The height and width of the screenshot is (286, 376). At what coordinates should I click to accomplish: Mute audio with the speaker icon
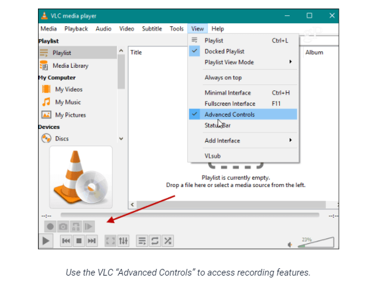point(290,244)
